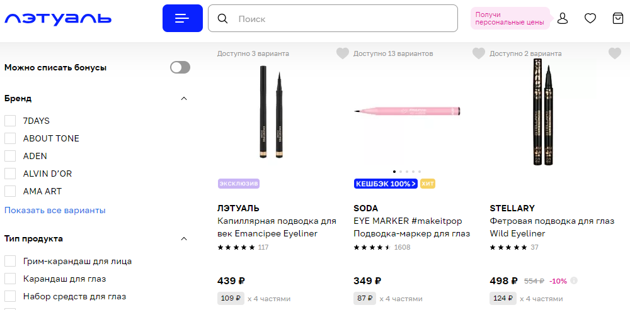This screenshot has height=310, width=630.
Task: Check the 7DAYS brand filter
Action: 10,121
